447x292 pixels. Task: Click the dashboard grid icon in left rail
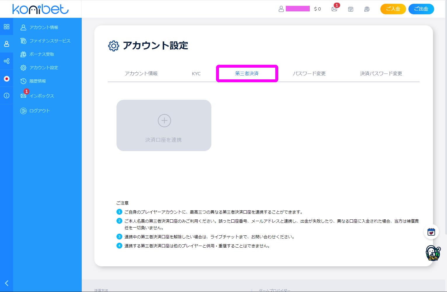(x=6, y=27)
